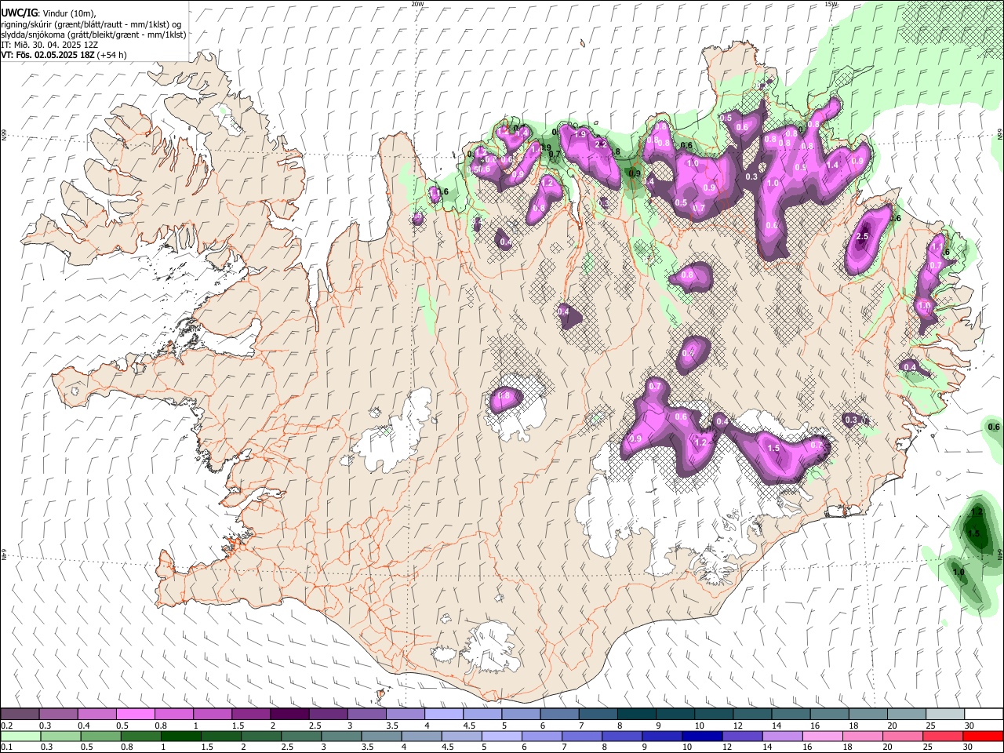
Task: Click the green 1.0 rain value offshore southeast
Action: tap(959, 572)
